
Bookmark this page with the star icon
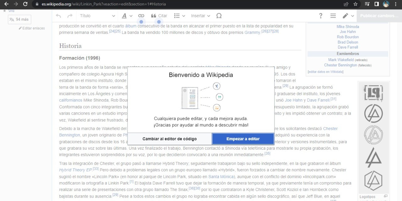coord(356,4)
